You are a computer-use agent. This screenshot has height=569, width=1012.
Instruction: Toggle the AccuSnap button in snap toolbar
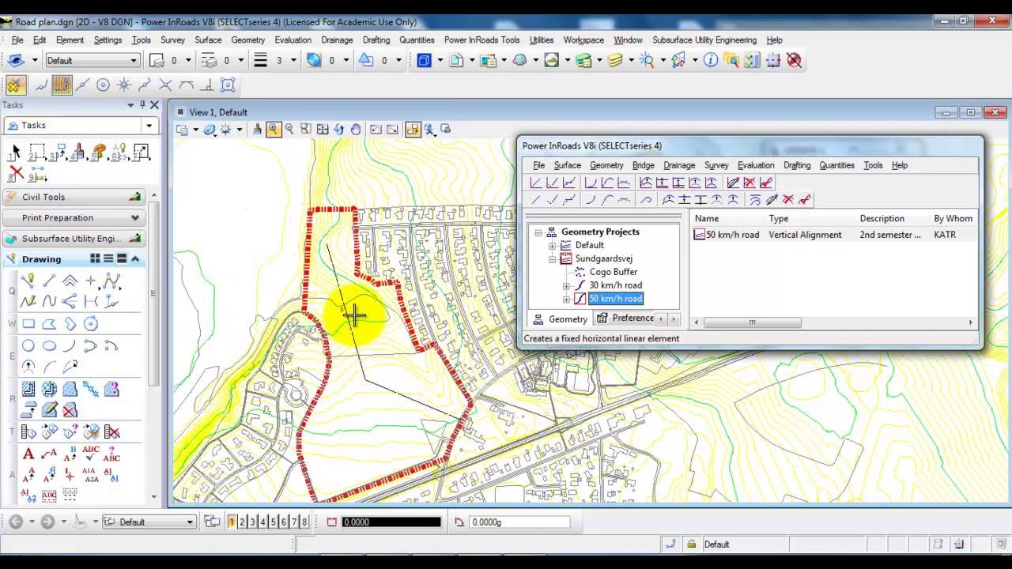[x=15, y=85]
